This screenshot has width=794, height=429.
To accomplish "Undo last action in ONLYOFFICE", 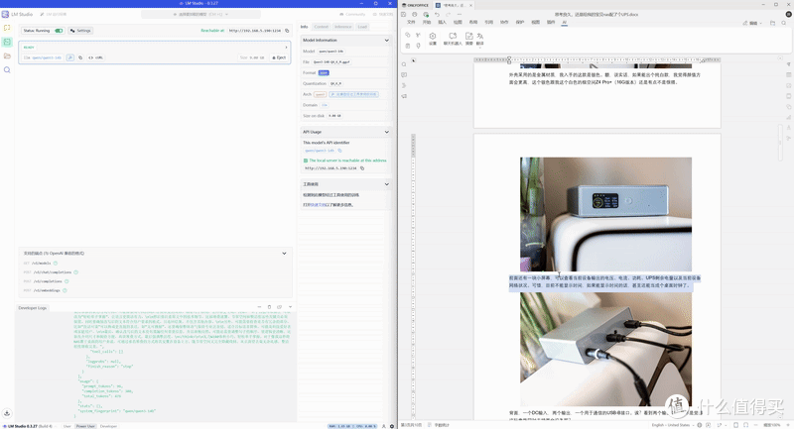I will [437, 14].
